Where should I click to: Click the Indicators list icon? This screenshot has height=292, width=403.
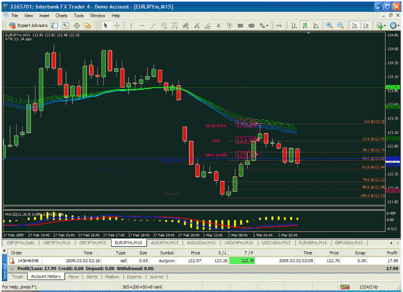[x=380, y=25]
